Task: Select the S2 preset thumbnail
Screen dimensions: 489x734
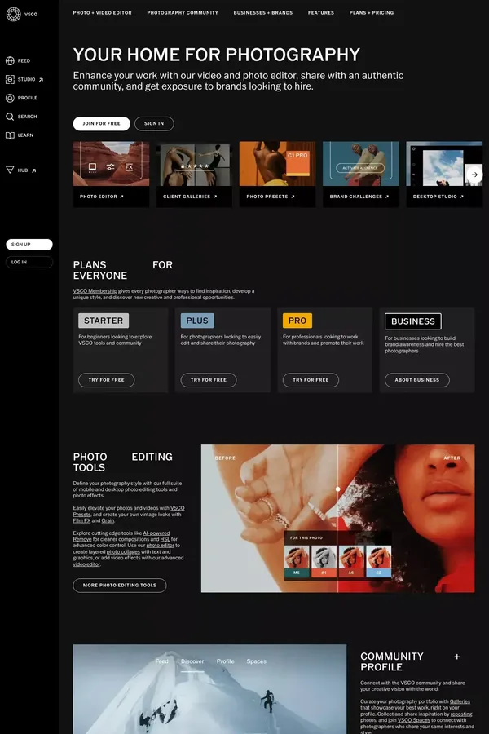Action: click(x=378, y=561)
